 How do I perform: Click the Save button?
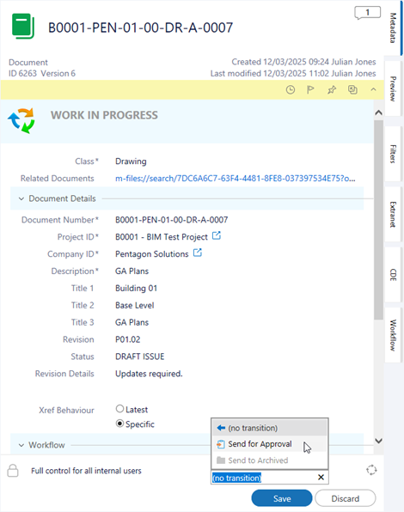(282, 498)
